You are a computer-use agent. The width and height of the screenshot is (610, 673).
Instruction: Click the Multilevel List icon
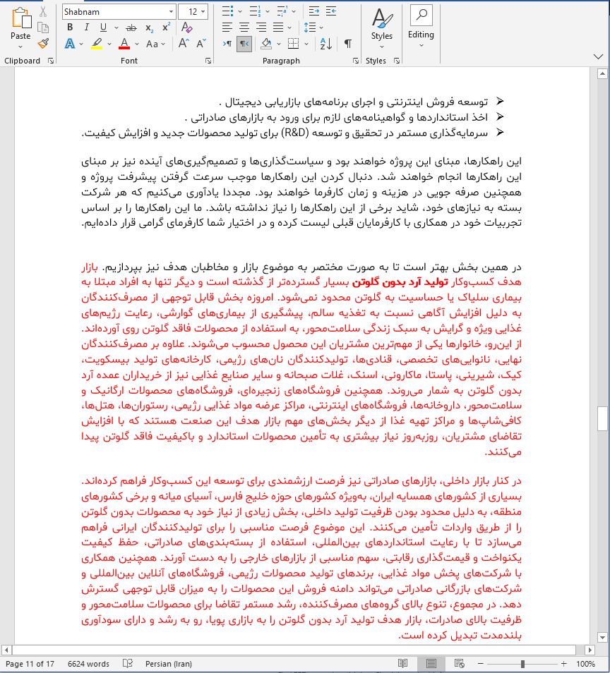click(282, 11)
